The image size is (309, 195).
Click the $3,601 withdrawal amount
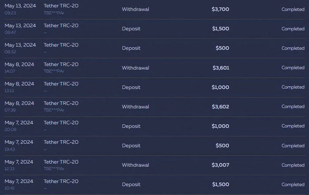pyautogui.click(x=221, y=68)
